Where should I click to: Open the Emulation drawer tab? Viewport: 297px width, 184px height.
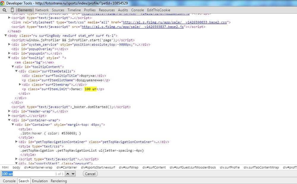[40, 181]
